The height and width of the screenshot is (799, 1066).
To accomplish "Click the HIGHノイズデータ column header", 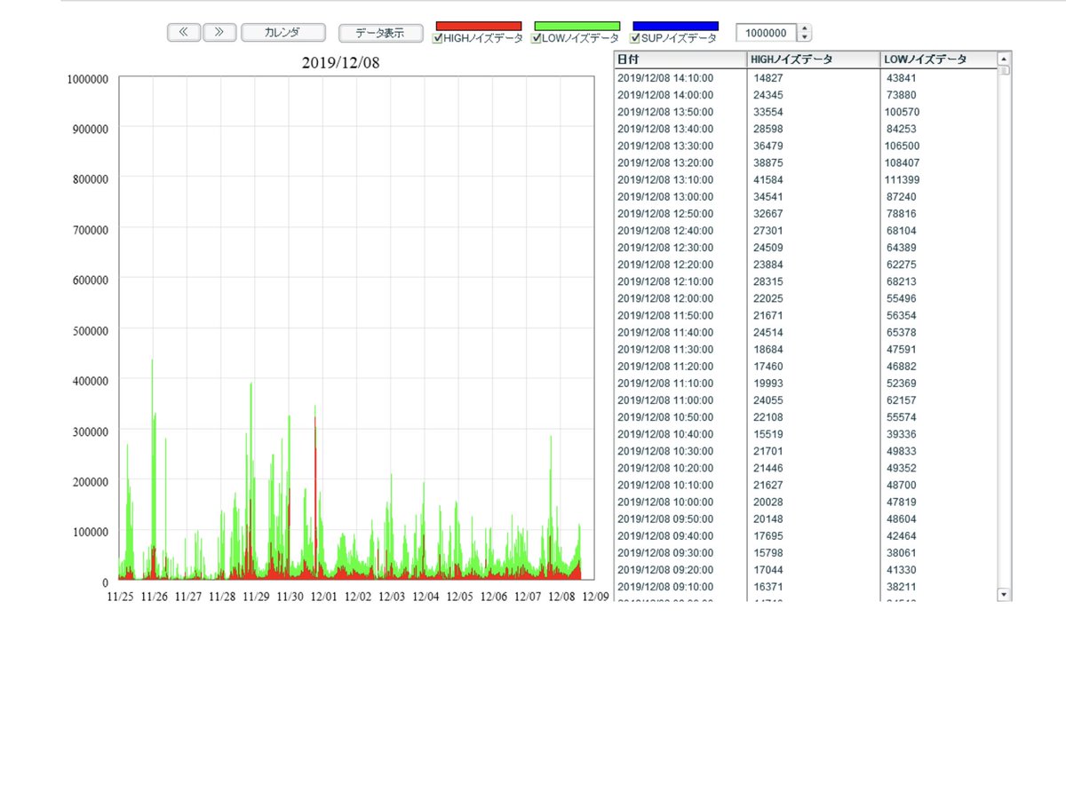I will [x=814, y=59].
